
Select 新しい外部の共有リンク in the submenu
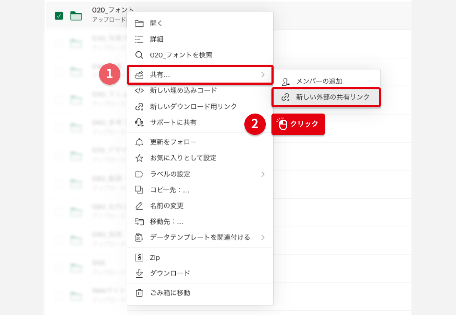[x=333, y=97]
